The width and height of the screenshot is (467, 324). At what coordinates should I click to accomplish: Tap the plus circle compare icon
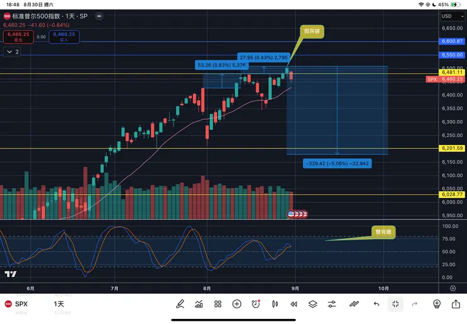pyautogui.click(x=237, y=304)
